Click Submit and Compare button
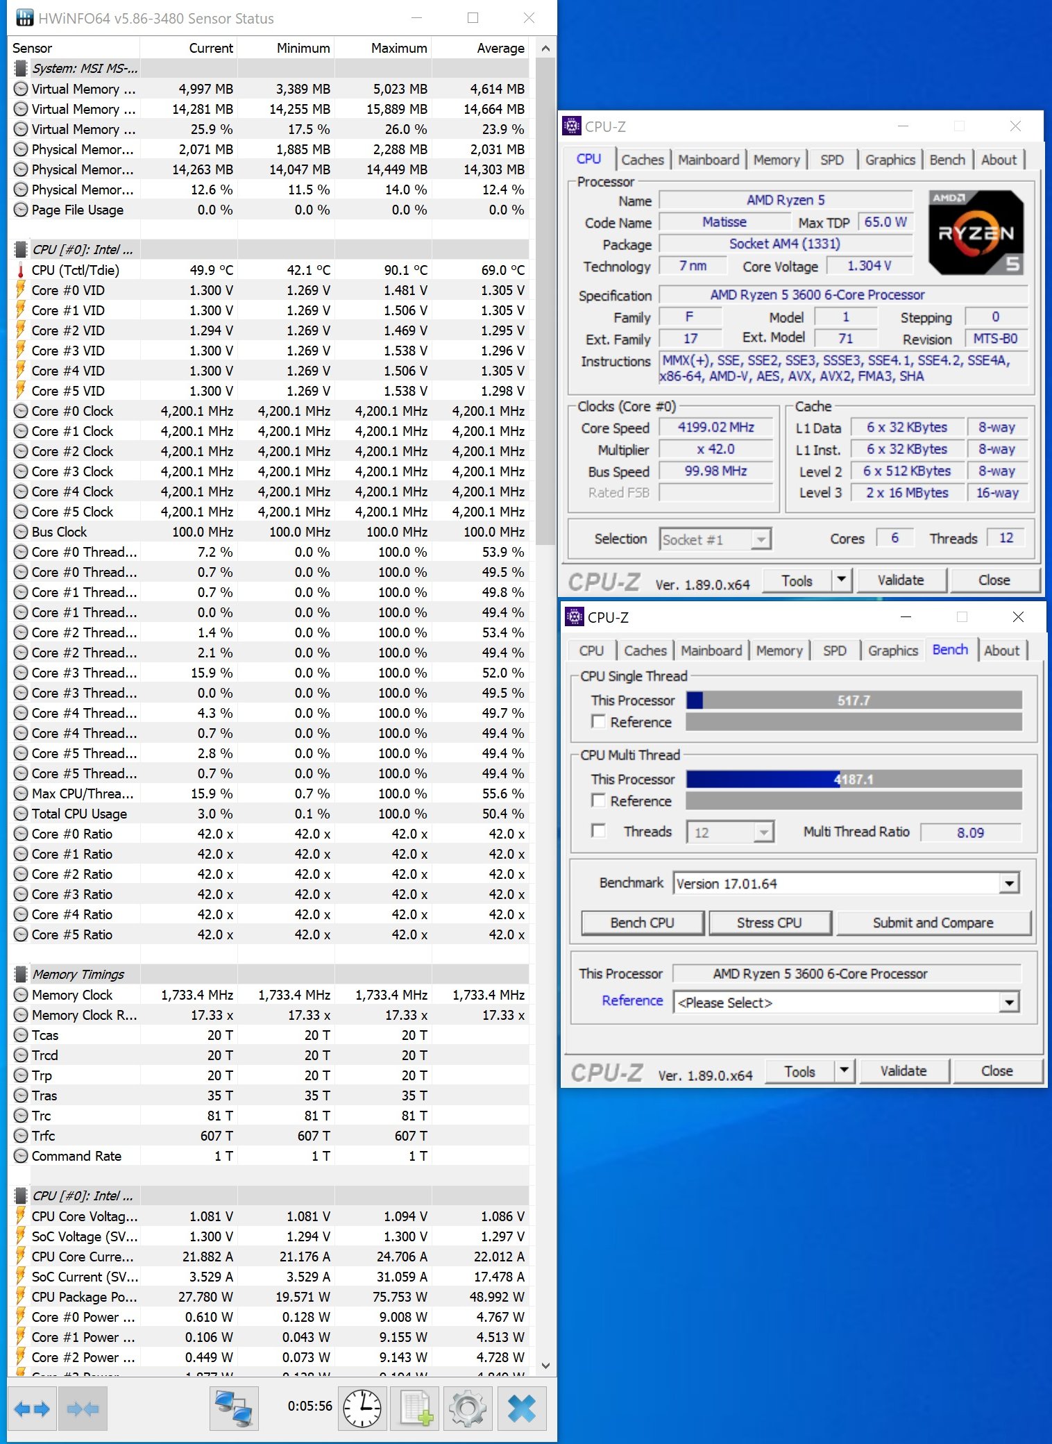Image resolution: width=1052 pixels, height=1444 pixels. point(933,923)
